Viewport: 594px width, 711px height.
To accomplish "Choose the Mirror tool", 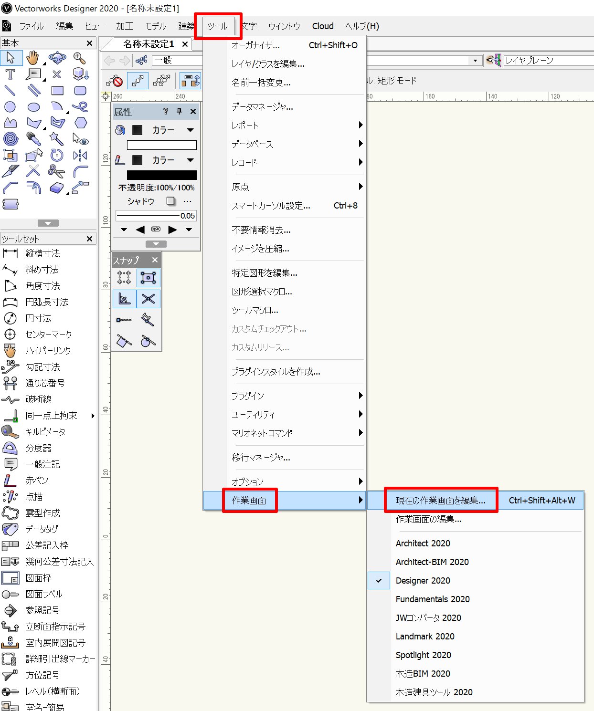I will click(80, 155).
